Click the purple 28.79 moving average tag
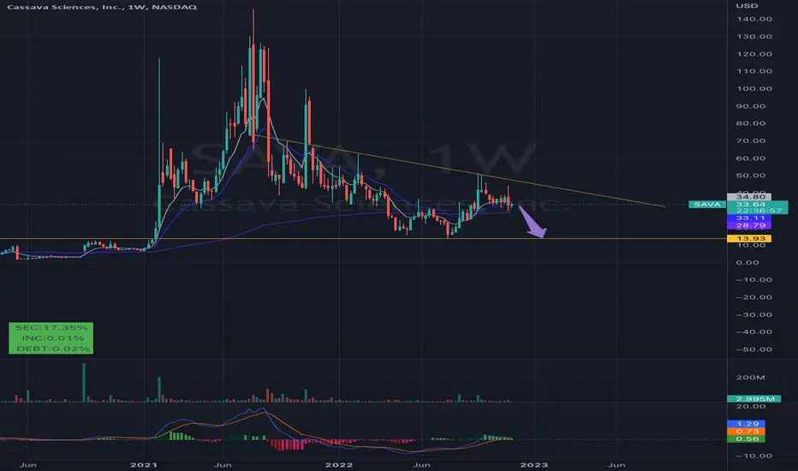 click(x=750, y=225)
